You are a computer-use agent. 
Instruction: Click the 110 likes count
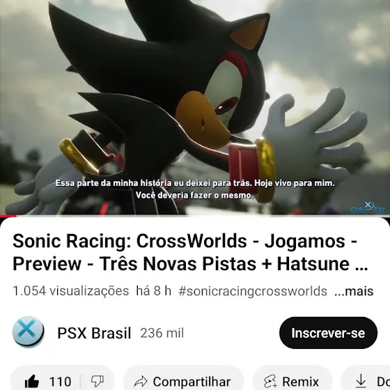tap(61, 382)
